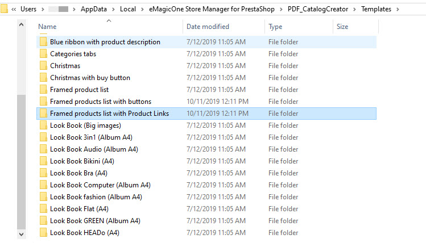
Task: Click the Framed product list folder icon
Action: click(43, 90)
